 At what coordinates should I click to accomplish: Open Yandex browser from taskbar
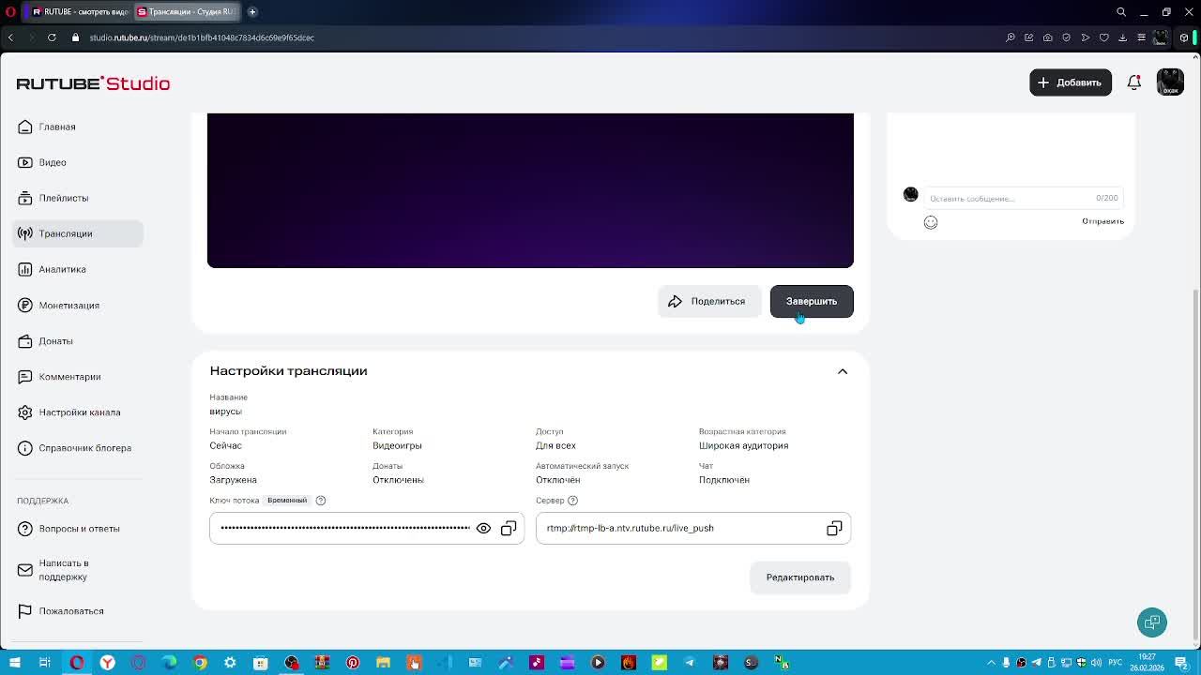(x=108, y=663)
